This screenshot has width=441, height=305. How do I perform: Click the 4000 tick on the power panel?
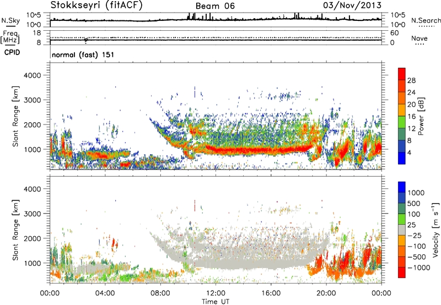click(x=33, y=75)
